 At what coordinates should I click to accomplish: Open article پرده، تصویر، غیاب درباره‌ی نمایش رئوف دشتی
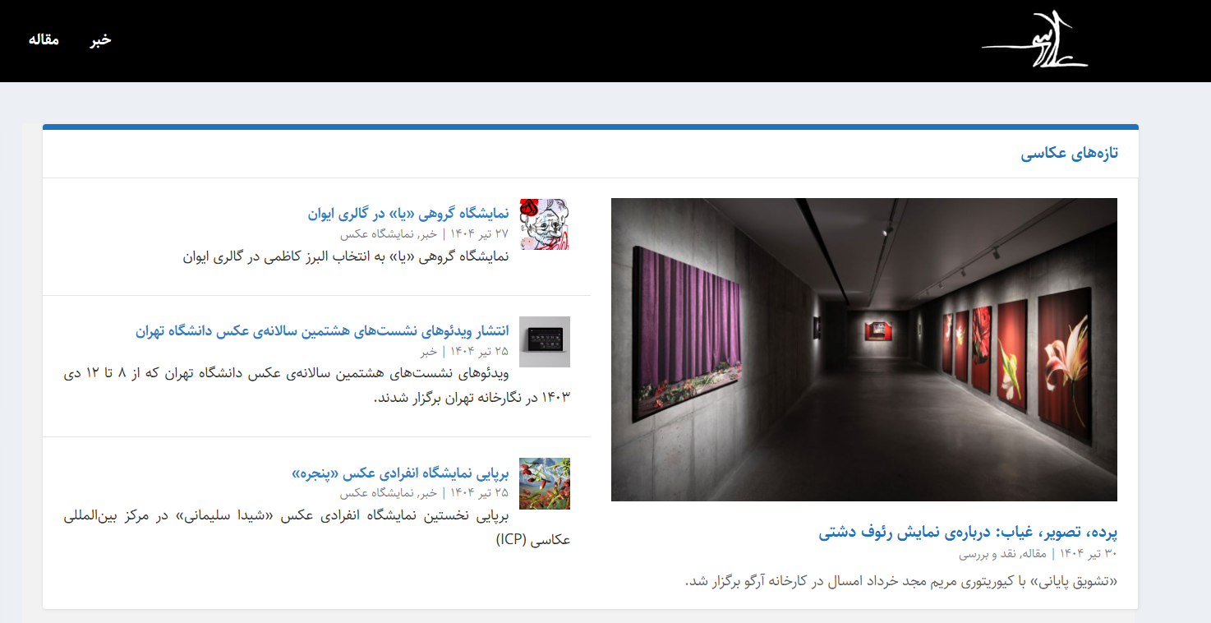point(968,532)
